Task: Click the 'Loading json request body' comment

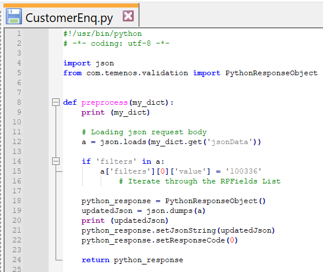Action: tap(144, 132)
